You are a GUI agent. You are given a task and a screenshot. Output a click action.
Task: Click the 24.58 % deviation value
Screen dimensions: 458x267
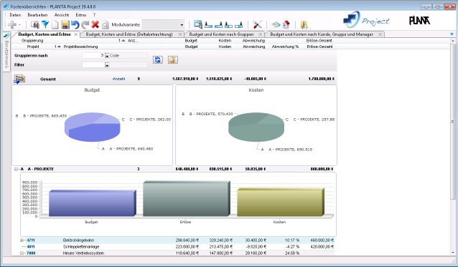pyautogui.click(x=291, y=253)
